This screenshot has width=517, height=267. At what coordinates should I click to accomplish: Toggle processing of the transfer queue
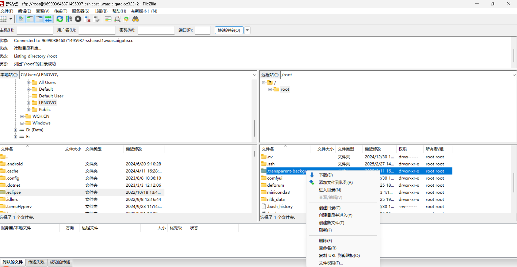point(69,19)
